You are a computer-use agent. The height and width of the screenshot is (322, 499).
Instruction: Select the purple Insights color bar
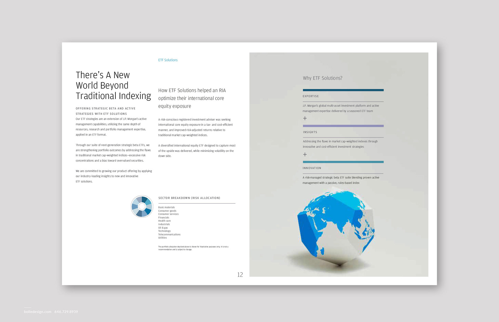point(343,126)
